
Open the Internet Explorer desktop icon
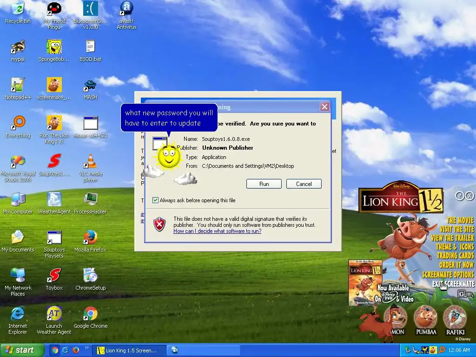[18, 321]
